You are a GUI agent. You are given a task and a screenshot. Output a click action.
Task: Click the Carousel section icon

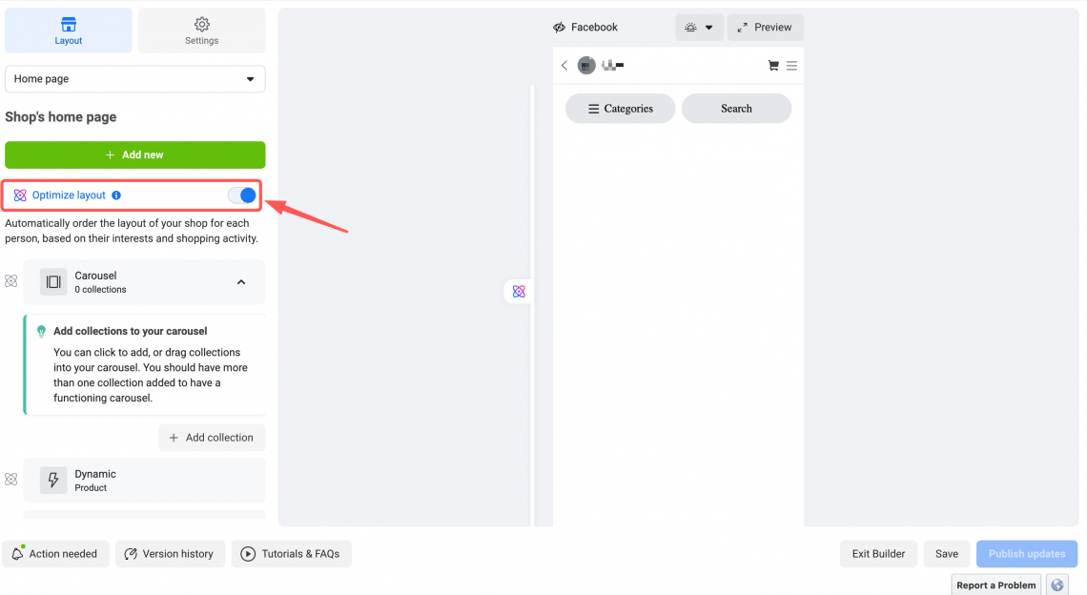[53, 280]
